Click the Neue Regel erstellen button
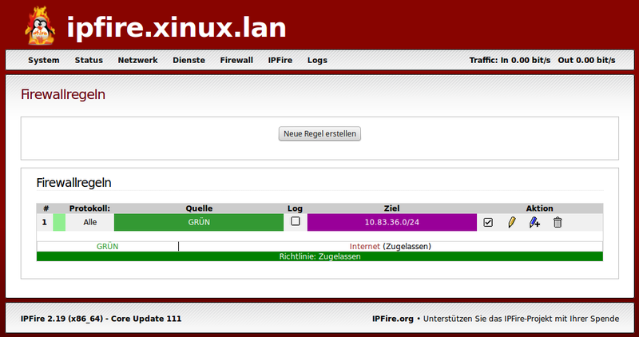639x337 pixels. click(x=319, y=133)
